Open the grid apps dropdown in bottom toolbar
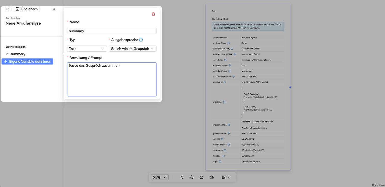This screenshot has height=187, width=385. (x=226, y=177)
